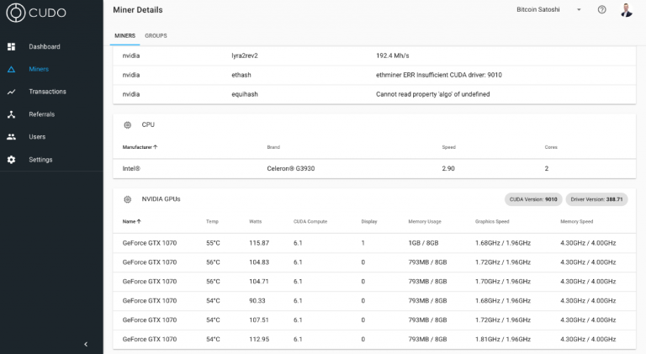The height and width of the screenshot is (354, 646).
Task: Sort GPU table by Name column
Action: pyautogui.click(x=132, y=221)
